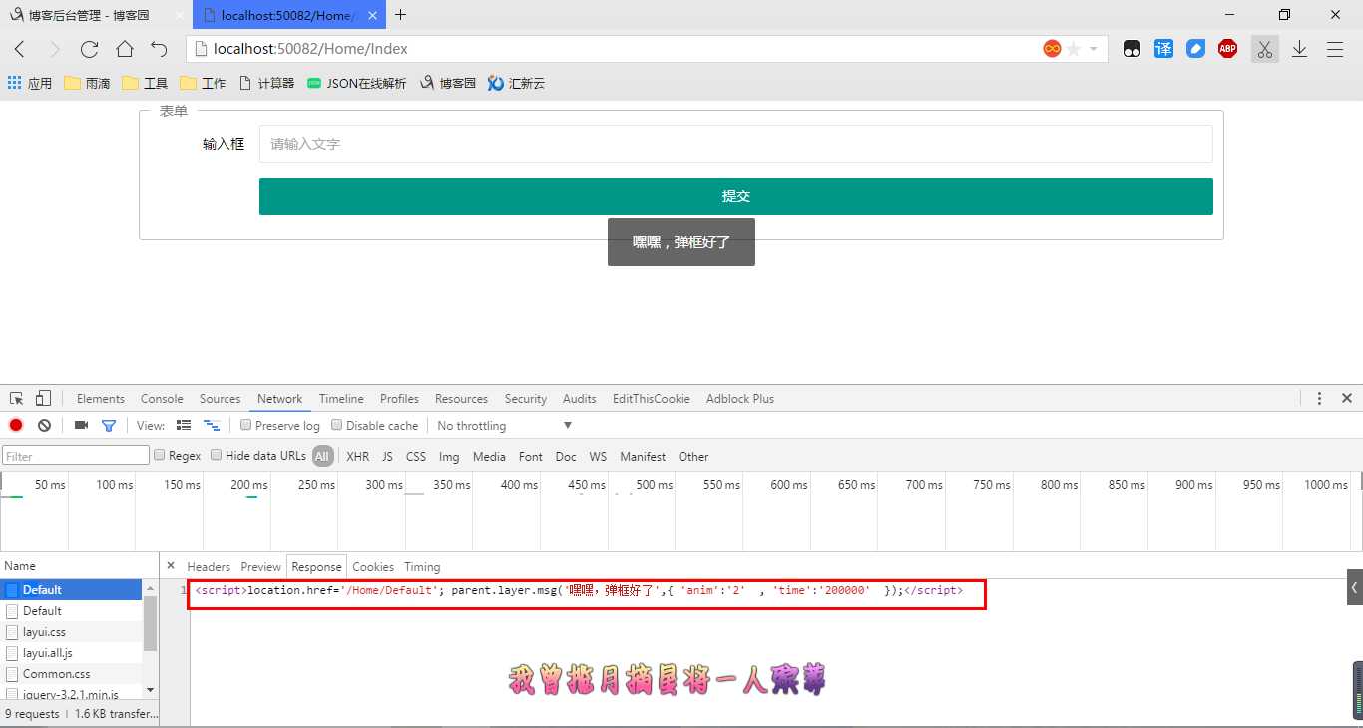Activate the DevTools inspect element picker
Image resolution: width=1363 pixels, height=728 pixels.
pos(17,398)
